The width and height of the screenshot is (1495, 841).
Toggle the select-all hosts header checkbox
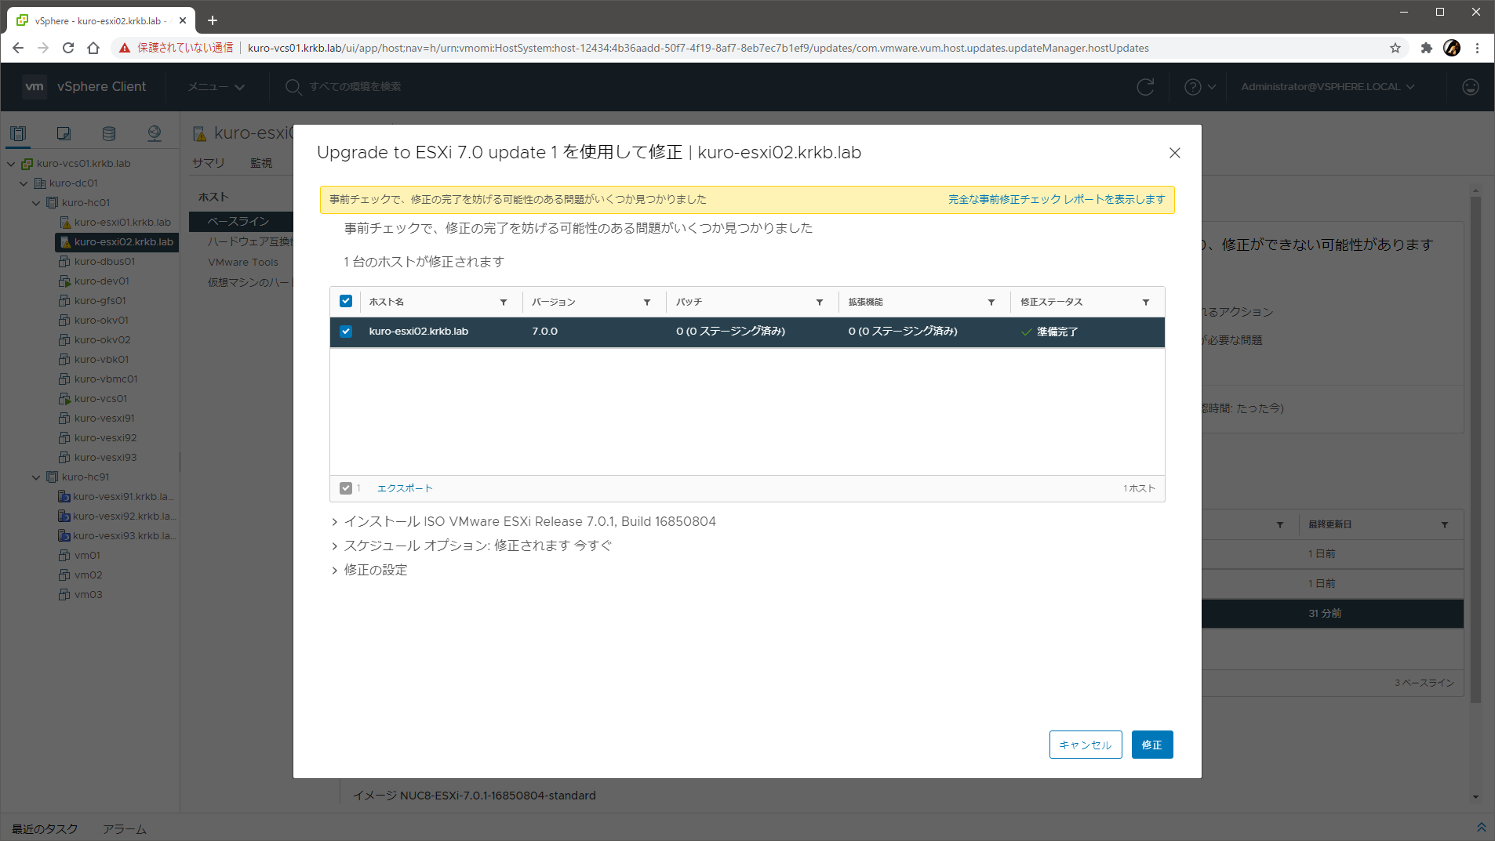(x=346, y=302)
